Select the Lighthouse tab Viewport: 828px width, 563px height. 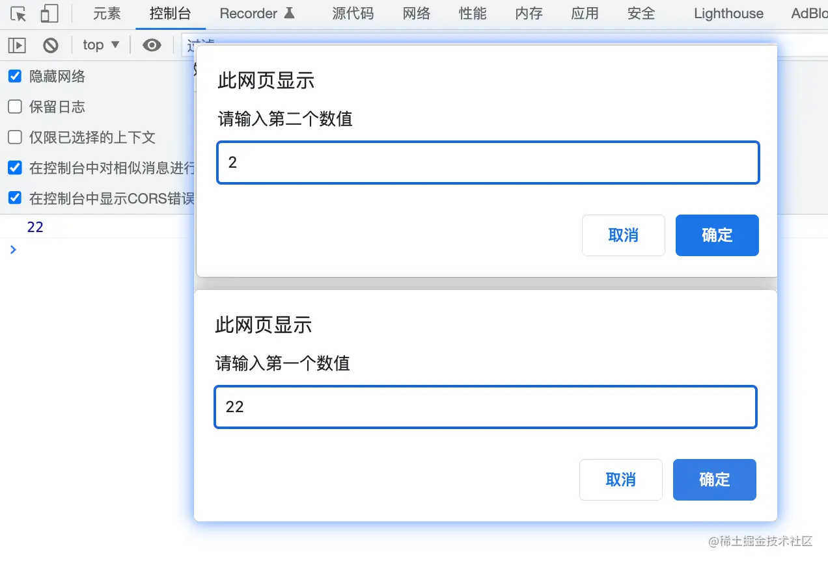click(727, 13)
